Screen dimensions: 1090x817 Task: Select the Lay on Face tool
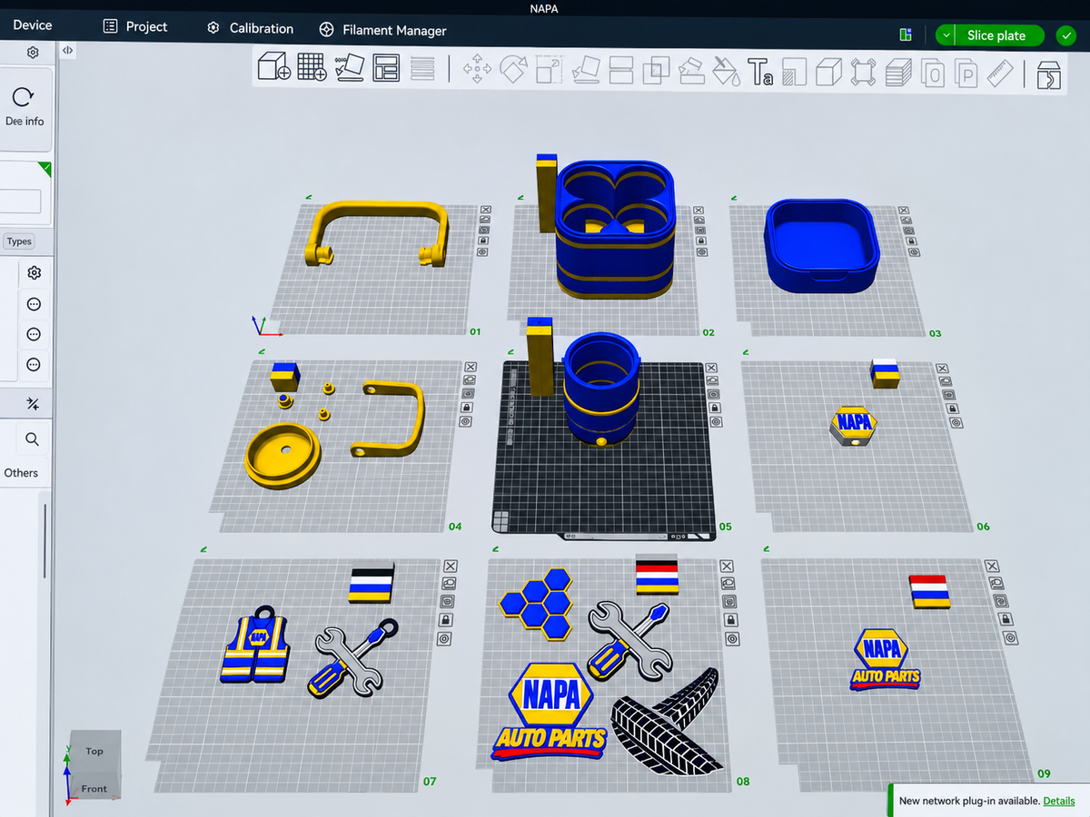tap(587, 70)
